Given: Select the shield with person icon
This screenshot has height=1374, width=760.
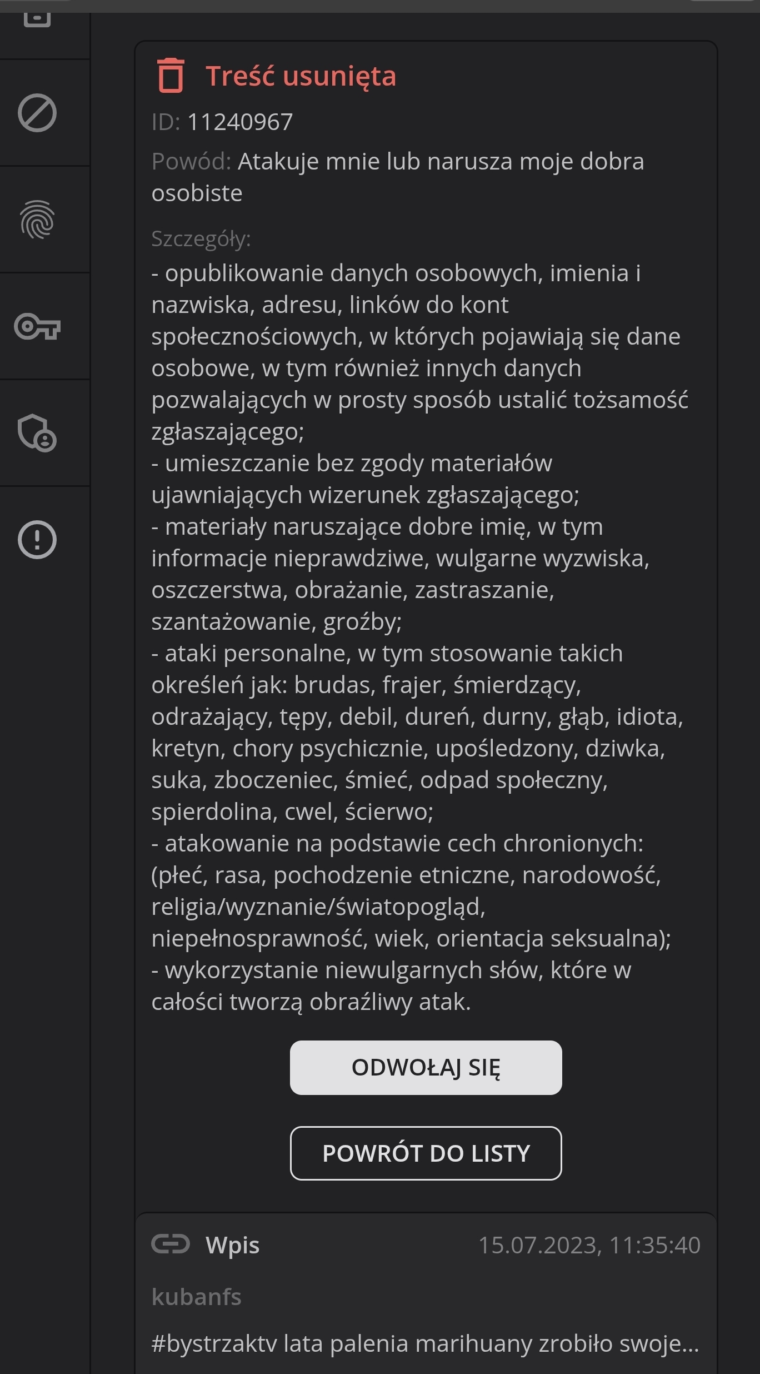Looking at the screenshot, I should pos(37,433).
